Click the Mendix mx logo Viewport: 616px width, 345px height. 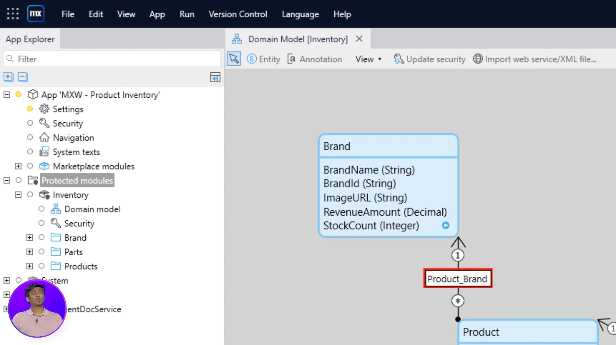(x=36, y=14)
